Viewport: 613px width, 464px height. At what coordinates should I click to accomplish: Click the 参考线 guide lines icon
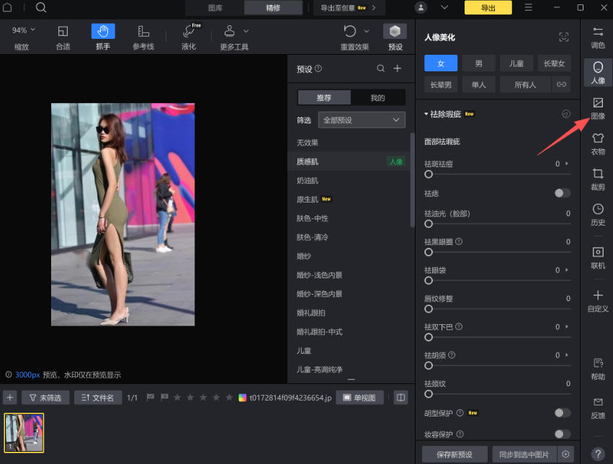[143, 32]
